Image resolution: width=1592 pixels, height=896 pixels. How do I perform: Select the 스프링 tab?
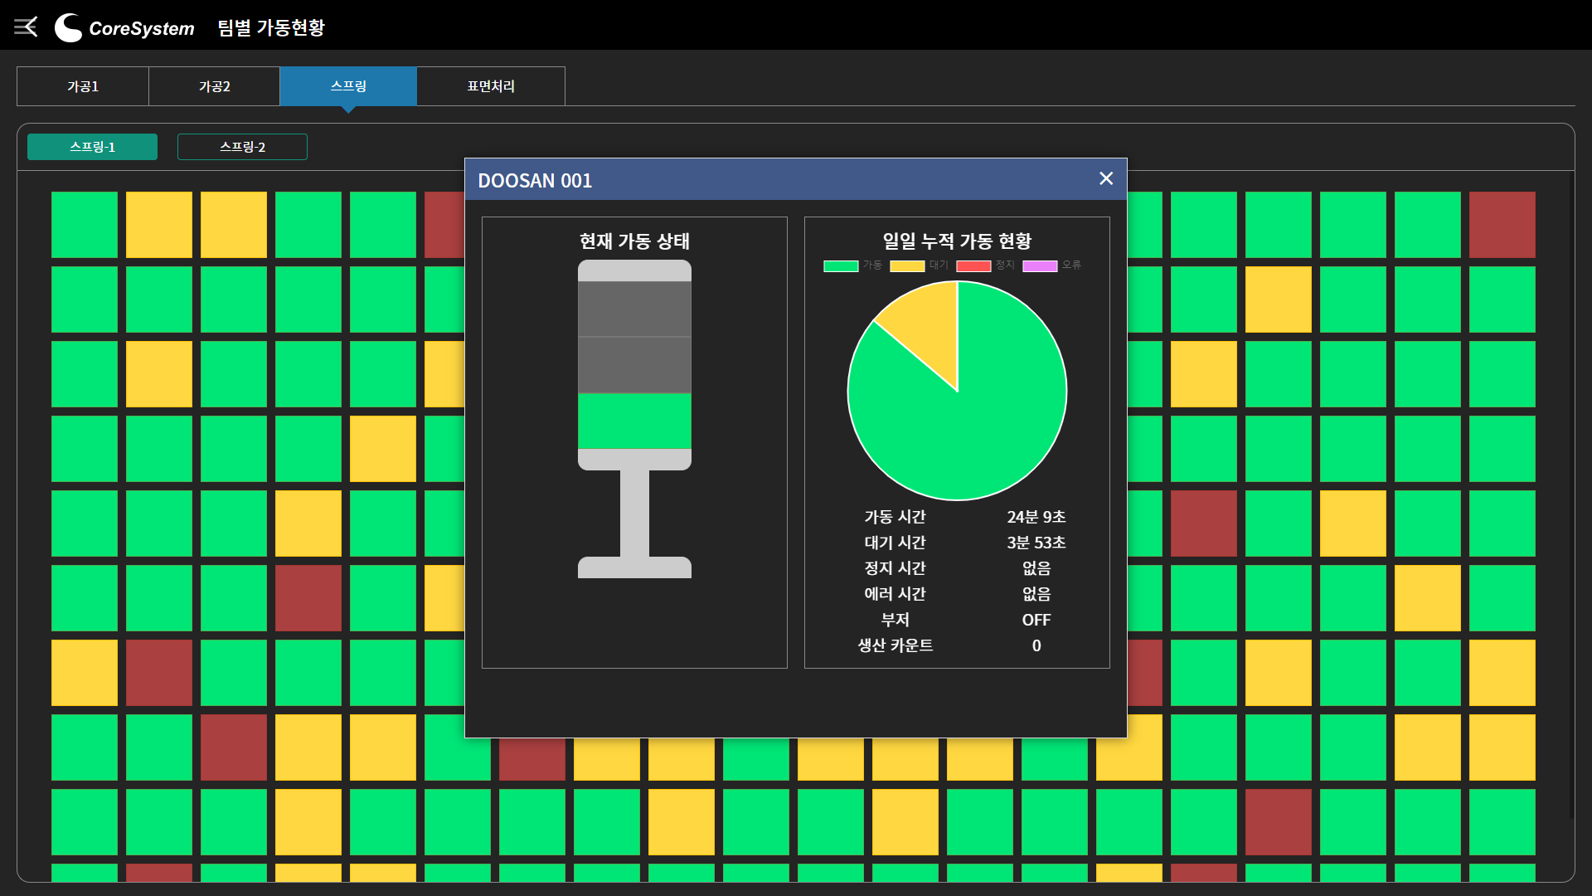click(348, 86)
